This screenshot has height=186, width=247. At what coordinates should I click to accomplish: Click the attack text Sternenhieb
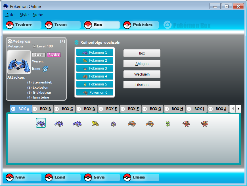point(42,82)
